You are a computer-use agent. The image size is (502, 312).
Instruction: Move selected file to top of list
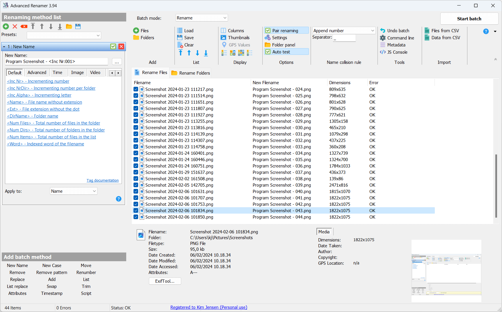pos(180,53)
